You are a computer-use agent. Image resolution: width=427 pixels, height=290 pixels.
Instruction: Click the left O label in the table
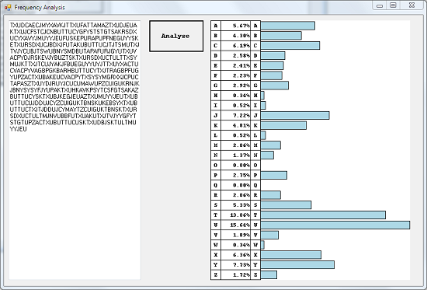pos(216,166)
